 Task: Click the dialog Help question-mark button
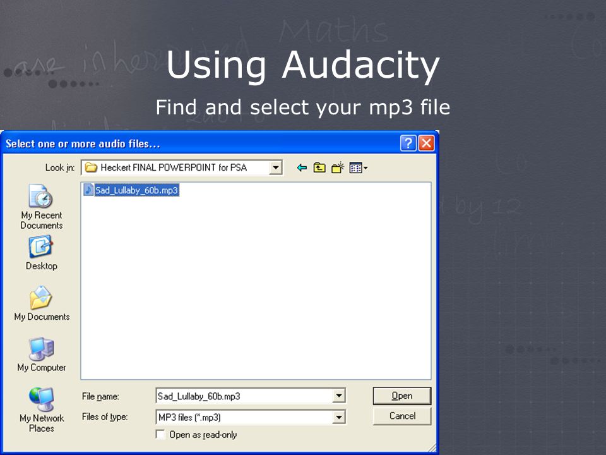click(408, 143)
